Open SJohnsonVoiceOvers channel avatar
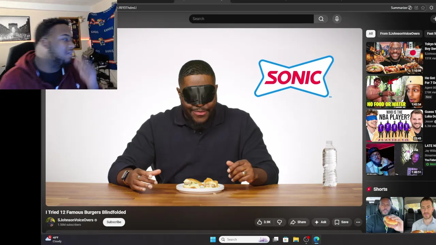Screen dimensions: 436x245 tap(50, 222)
